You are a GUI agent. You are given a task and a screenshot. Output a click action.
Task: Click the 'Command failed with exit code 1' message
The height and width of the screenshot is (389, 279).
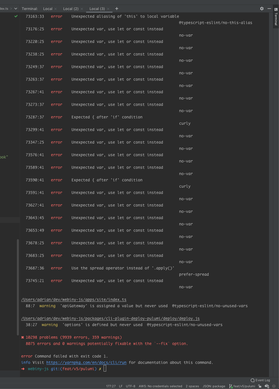point(72,356)
